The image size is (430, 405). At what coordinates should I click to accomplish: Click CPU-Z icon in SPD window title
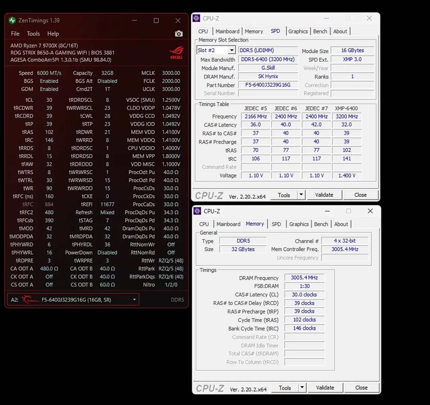[197, 19]
